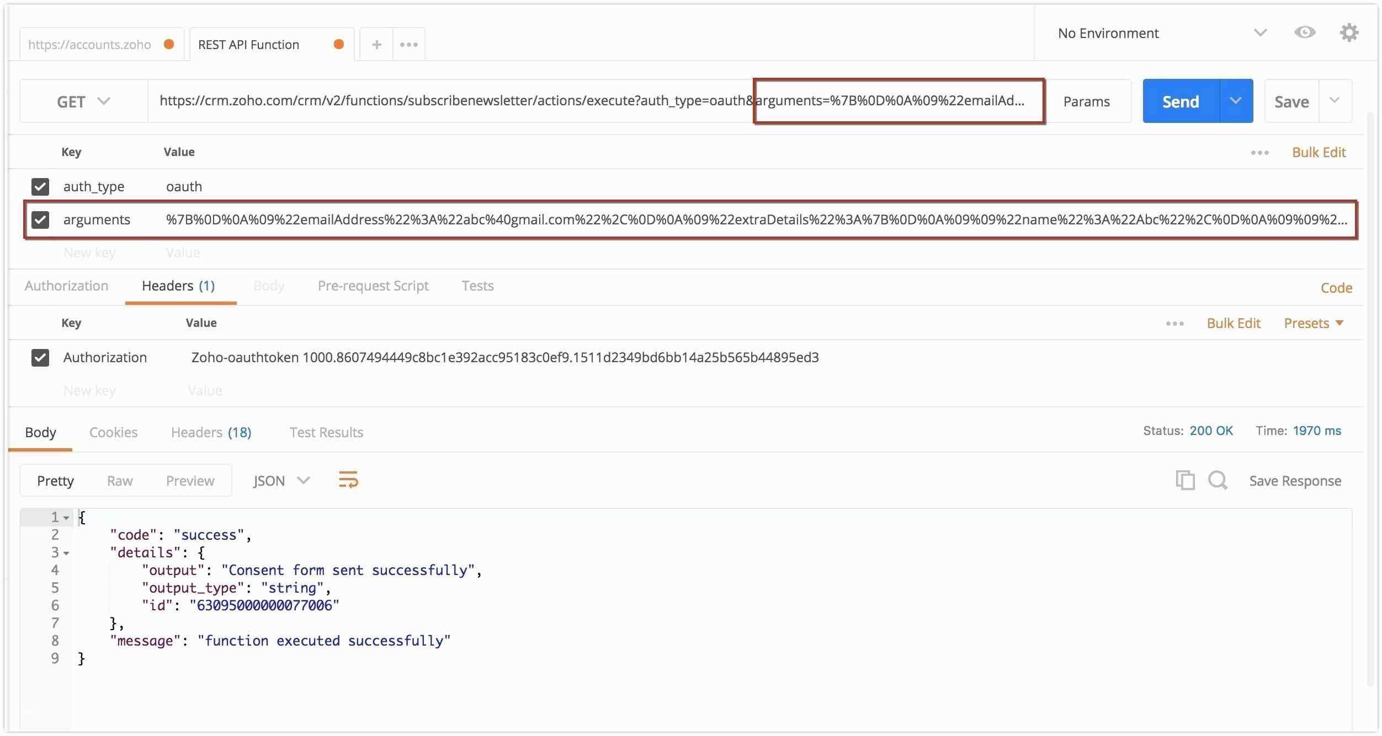Screen dimensions: 1382x736
Task: Toggle the Authorization header checkbox
Action: tap(40, 356)
